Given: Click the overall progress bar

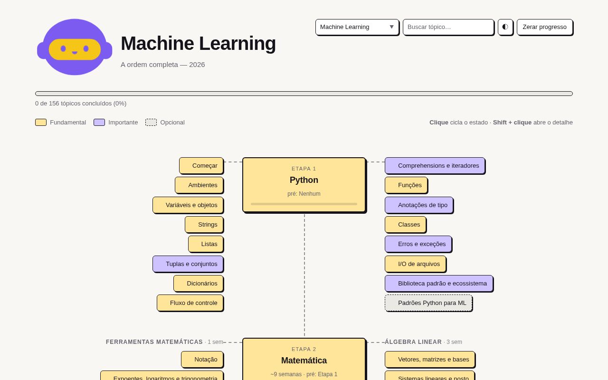Looking at the screenshot, I should point(304,94).
